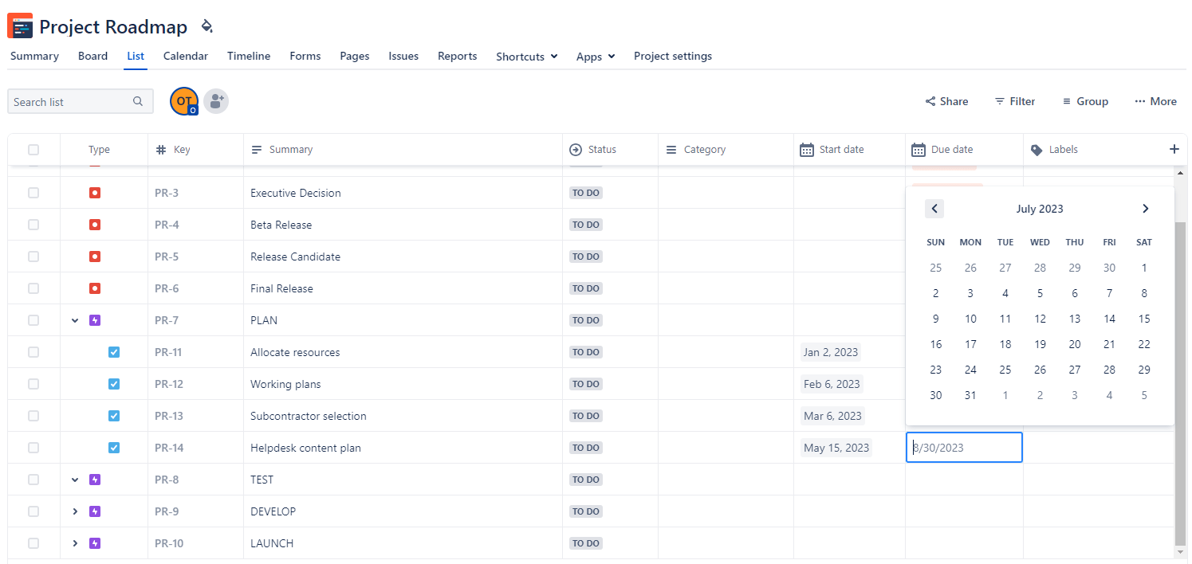
Task: Switch to the Board tab
Action: click(92, 56)
